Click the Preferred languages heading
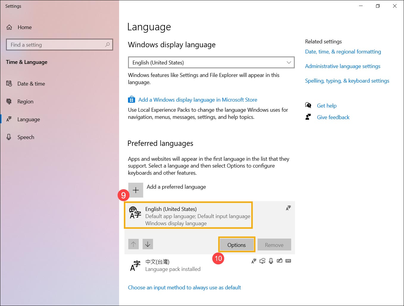 [160, 143]
